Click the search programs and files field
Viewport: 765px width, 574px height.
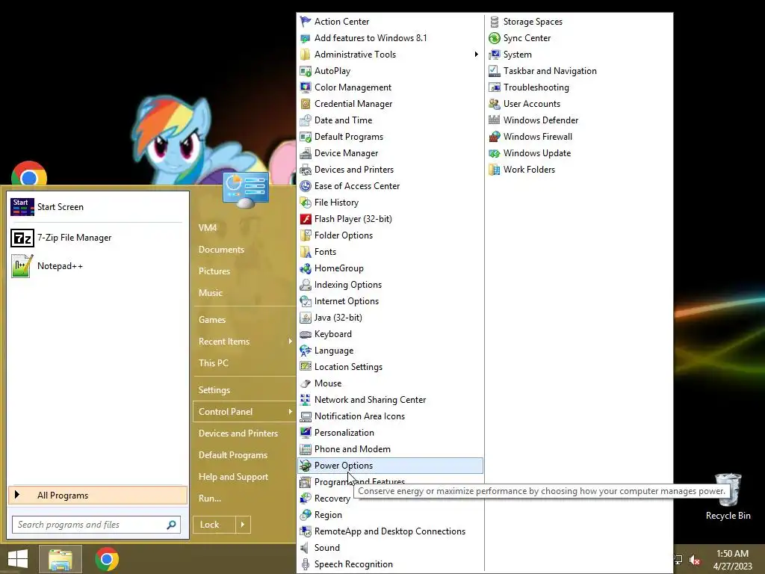coord(96,525)
